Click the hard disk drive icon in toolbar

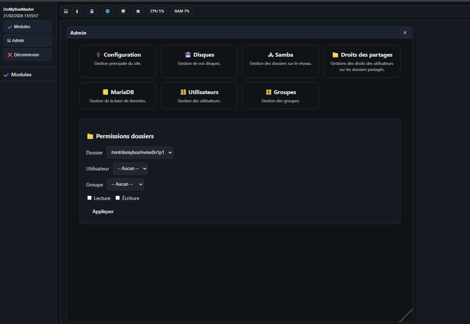(123, 11)
